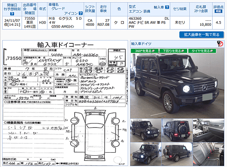Click the H30 year cell
The image size is (227, 167).
click(42, 23)
